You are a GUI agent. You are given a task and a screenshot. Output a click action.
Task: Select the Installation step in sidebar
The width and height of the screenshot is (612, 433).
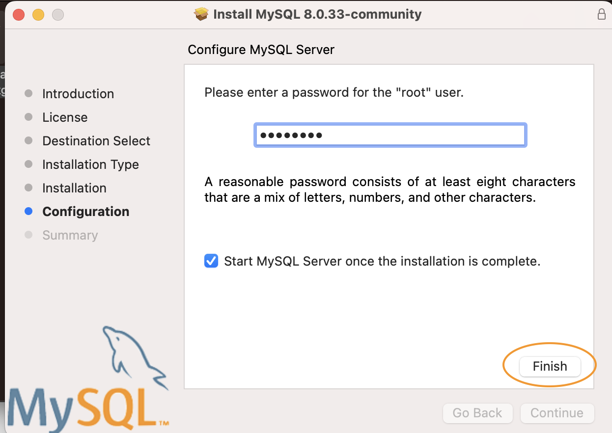point(74,188)
